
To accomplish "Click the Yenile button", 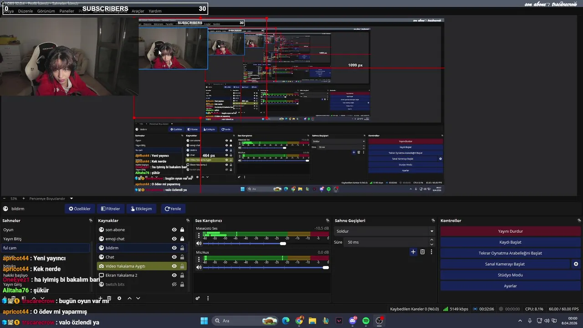I will click(173, 209).
